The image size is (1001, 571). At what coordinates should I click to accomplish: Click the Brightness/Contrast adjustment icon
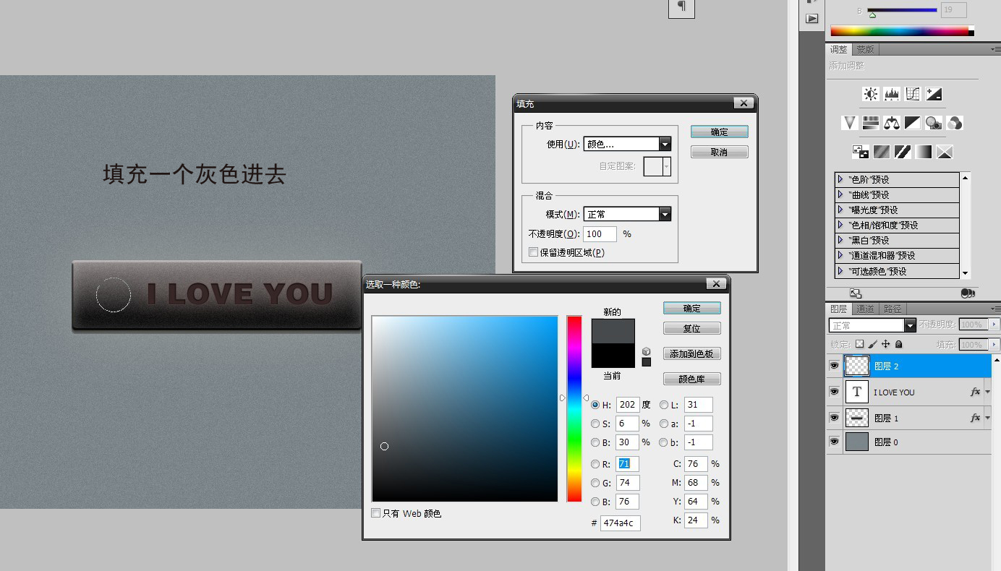871,94
